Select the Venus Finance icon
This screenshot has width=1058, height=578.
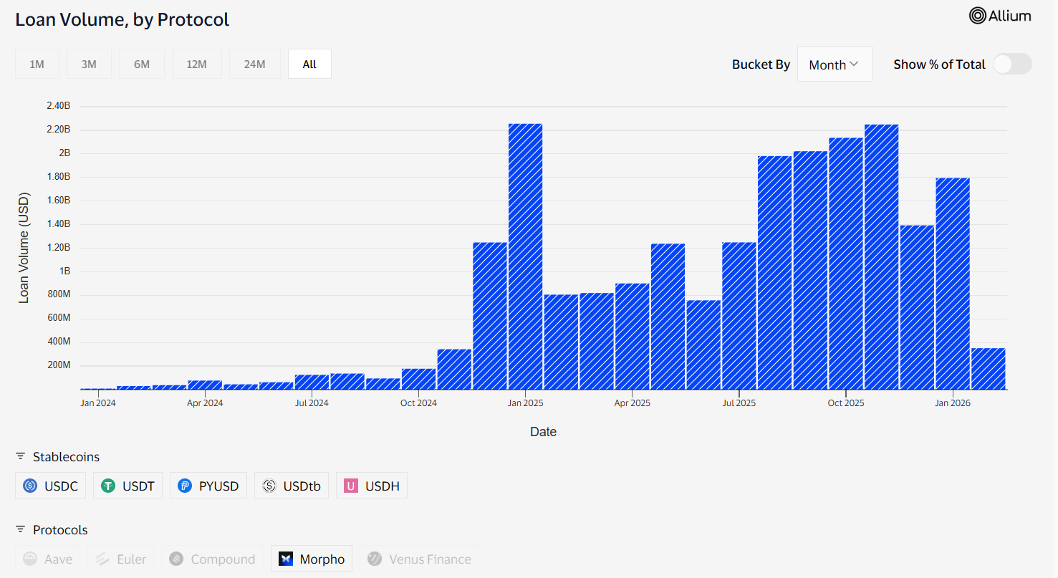[374, 559]
